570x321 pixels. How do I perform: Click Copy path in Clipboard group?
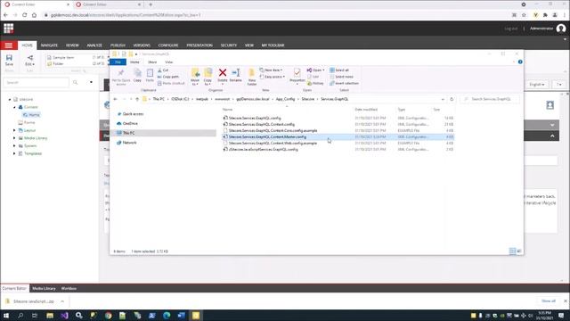coord(168,77)
